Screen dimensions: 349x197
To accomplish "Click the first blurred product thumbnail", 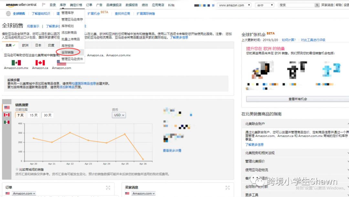I will click(263, 70).
